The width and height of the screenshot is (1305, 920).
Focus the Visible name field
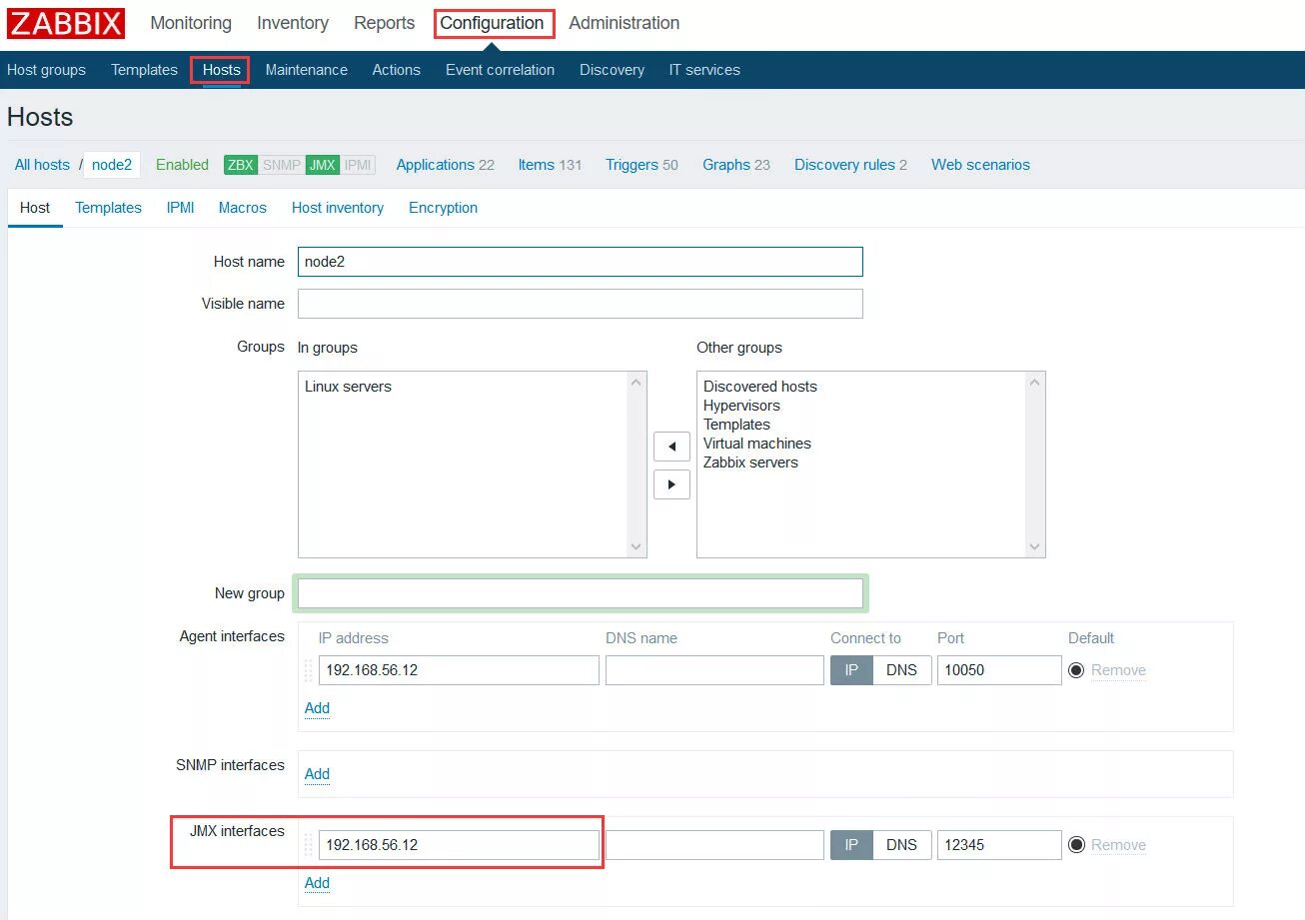(x=580, y=304)
